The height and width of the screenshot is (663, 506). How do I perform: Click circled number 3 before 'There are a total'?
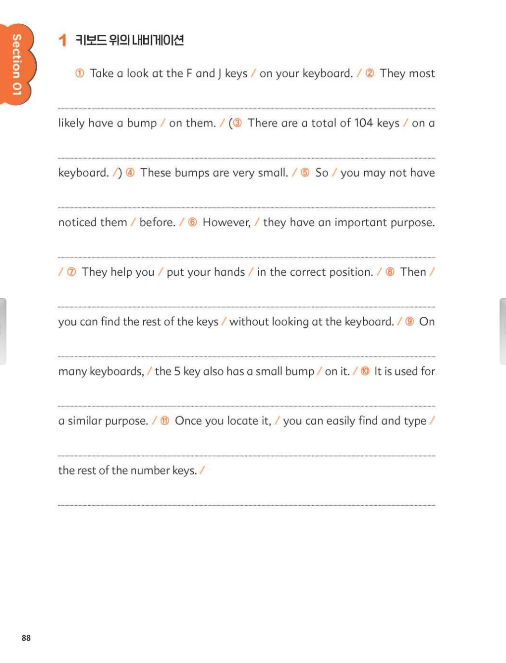(237, 123)
